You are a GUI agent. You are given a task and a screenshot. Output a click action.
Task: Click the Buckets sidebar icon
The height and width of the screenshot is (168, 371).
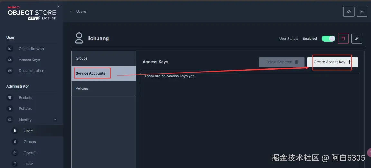[10, 98]
